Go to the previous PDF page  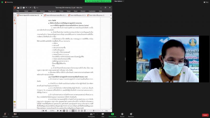coord(46,111)
